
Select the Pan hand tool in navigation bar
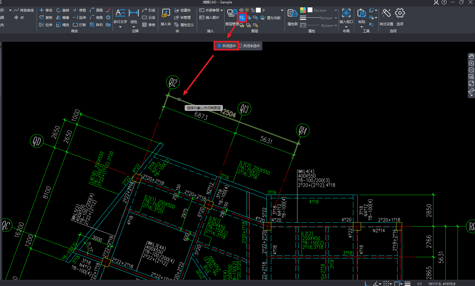point(471,56)
